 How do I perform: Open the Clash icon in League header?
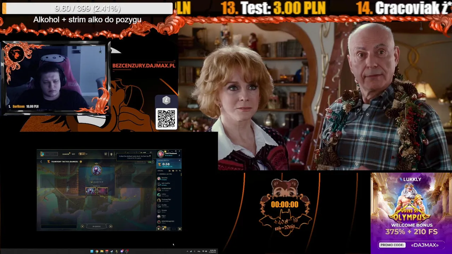[x=106, y=154]
